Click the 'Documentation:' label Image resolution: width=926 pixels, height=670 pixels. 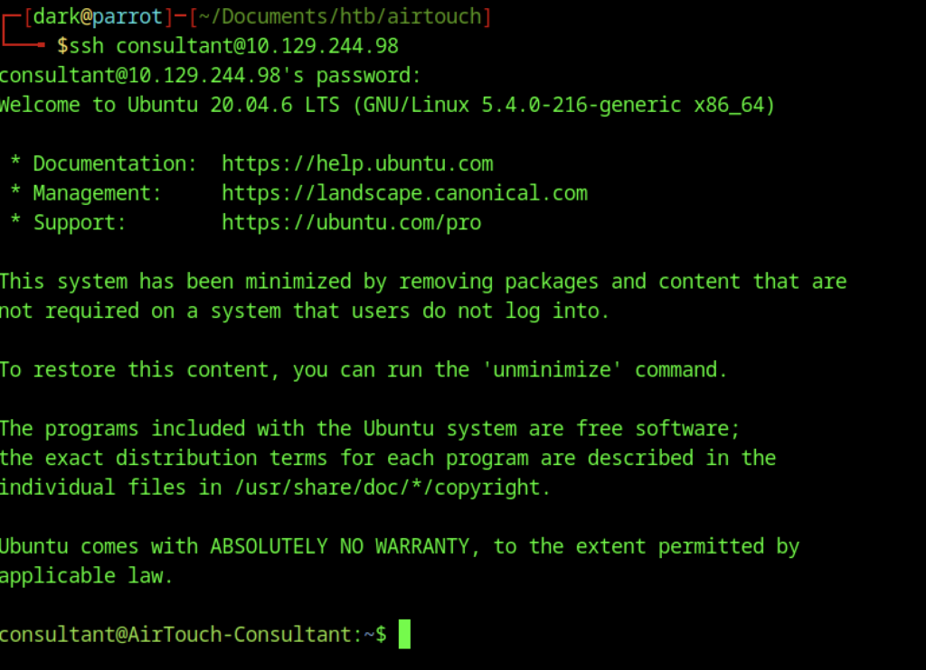pos(115,164)
